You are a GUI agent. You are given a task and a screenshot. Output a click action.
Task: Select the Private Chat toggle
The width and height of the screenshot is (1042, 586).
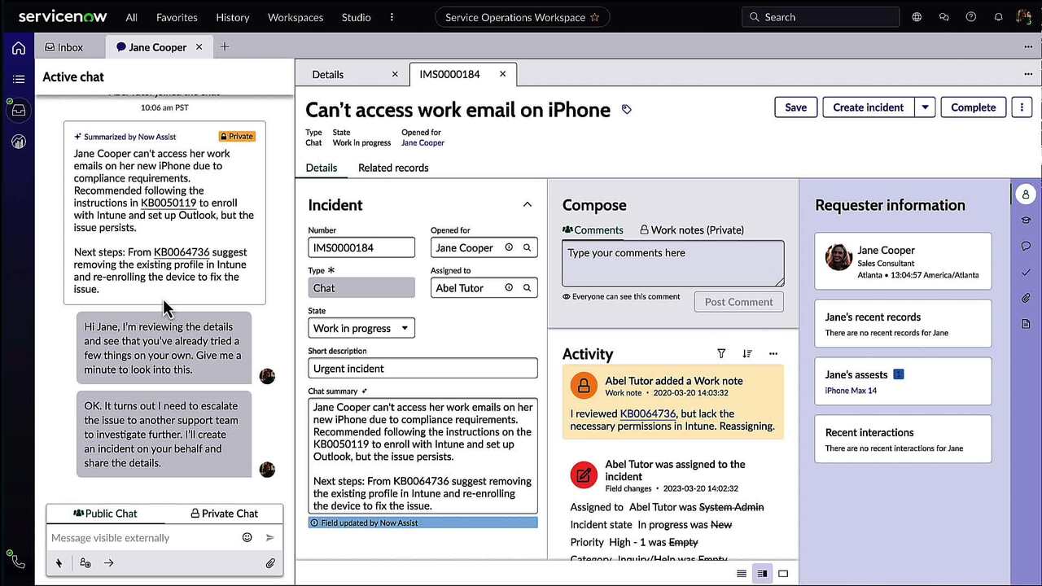[224, 514]
